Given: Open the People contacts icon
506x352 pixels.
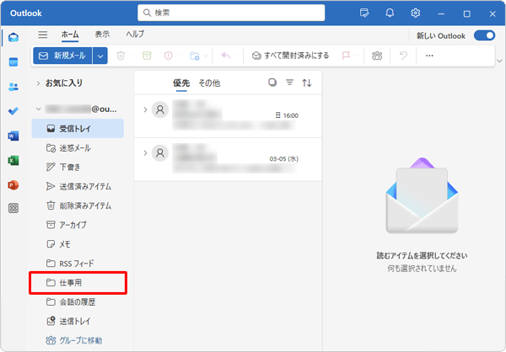Looking at the screenshot, I should click(x=13, y=87).
